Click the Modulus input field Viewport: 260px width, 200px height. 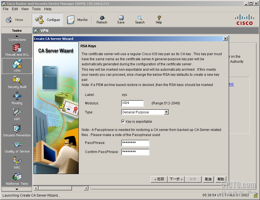(133, 103)
